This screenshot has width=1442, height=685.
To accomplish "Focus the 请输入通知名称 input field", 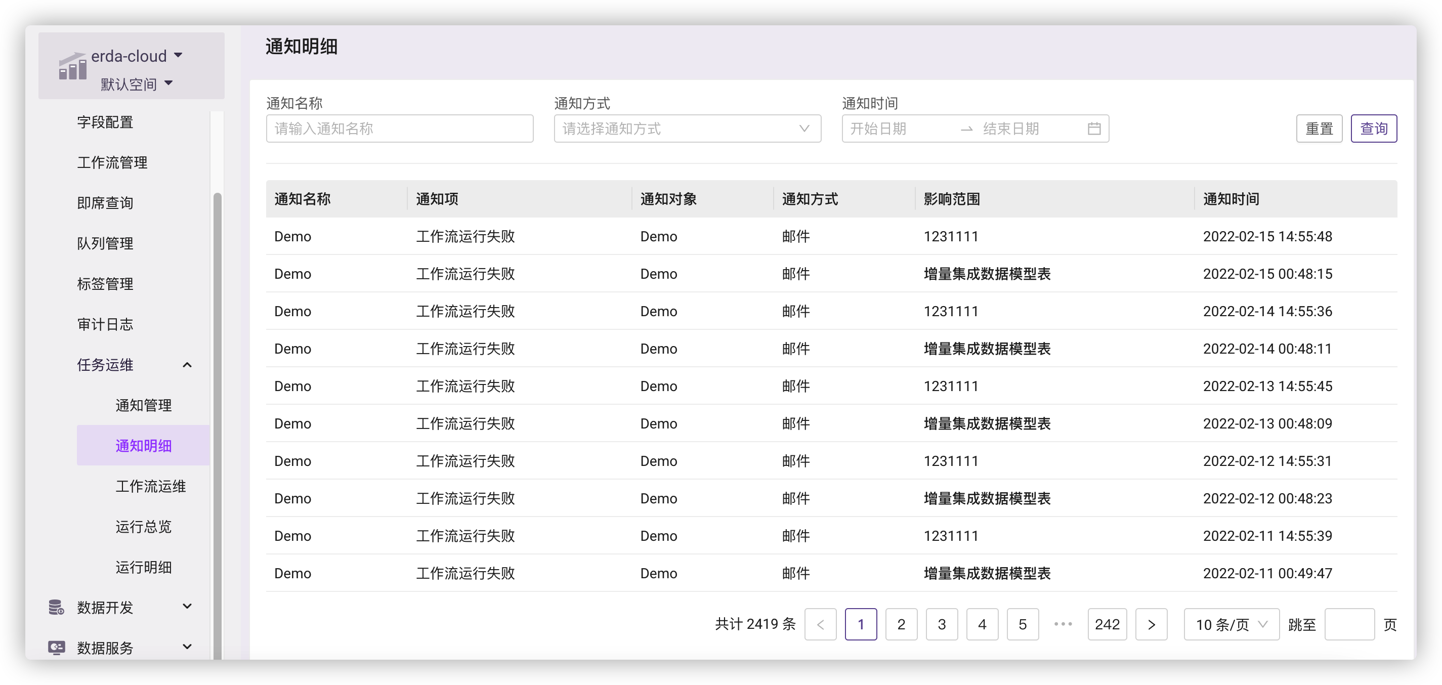I will [399, 129].
